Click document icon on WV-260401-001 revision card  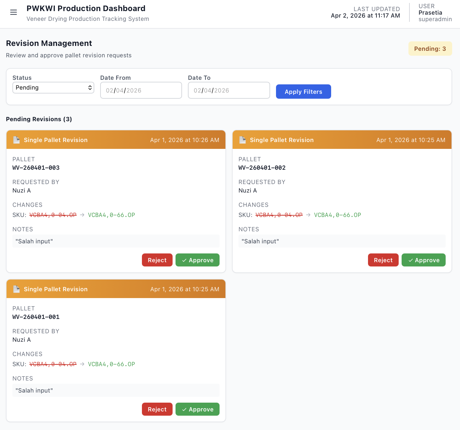coord(16,289)
